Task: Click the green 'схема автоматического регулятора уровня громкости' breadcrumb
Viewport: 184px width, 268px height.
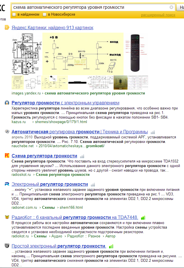Action: coord(95,93)
